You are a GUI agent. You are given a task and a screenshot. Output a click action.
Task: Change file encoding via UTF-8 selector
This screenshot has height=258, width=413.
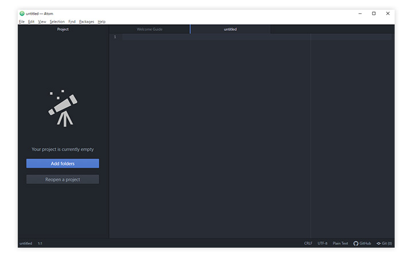(x=322, y=243)
